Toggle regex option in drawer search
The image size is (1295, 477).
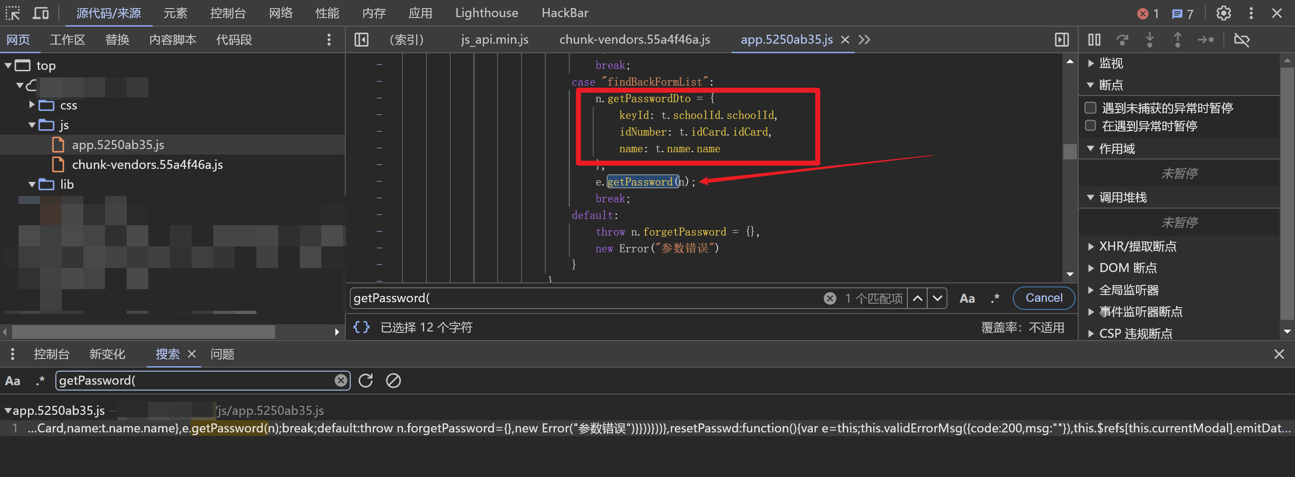click(x=40, y=381)
